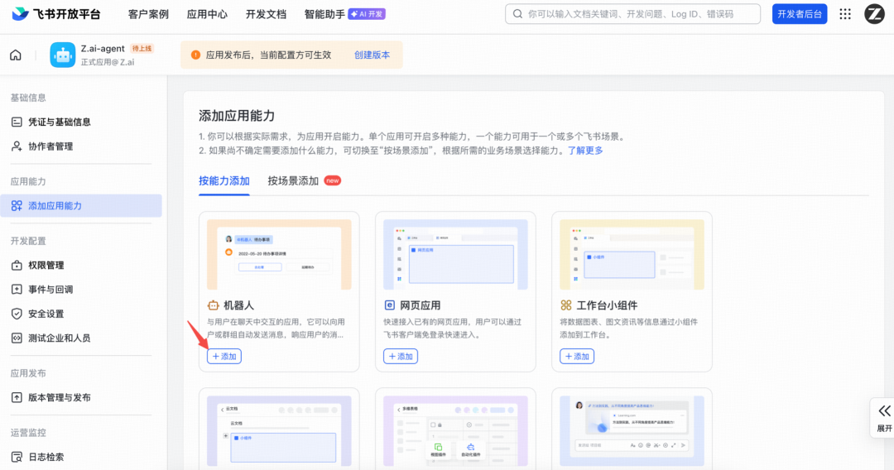Open 版本管理与发布 page
The height and width of the screenshot is (470, 894).
point(59,397)
